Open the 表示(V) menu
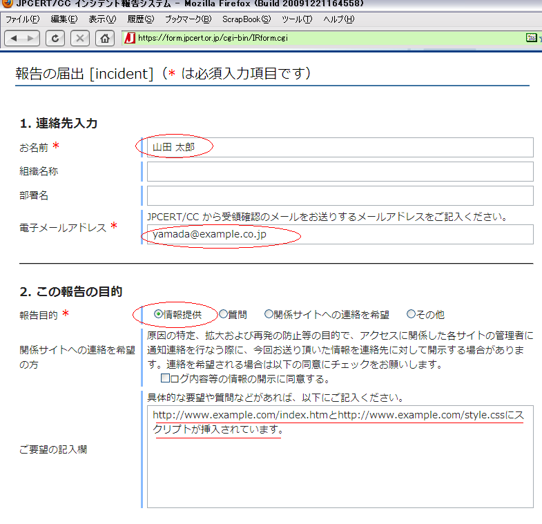Viewport: 542px width, 524px height. (102, 19)
